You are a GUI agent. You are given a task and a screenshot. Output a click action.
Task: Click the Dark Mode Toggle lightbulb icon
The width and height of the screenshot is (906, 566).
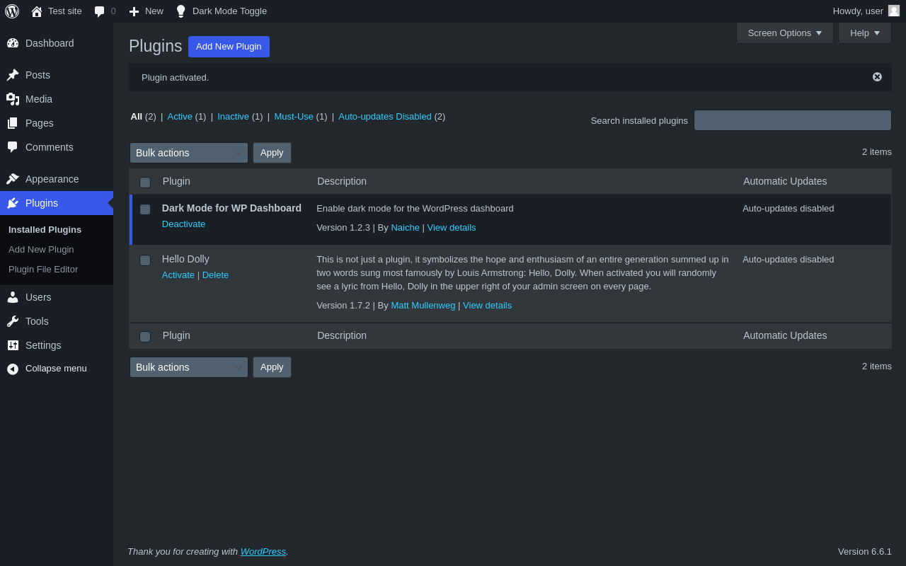pyautogui.click(x=180, y=11)
